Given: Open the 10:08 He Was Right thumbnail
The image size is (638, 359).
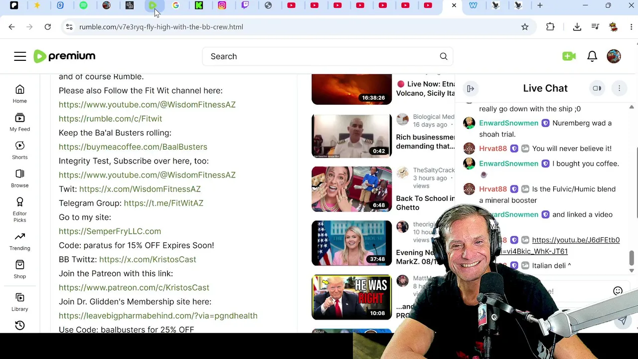Looking at the screenshot, I should [x=351, y=297].
